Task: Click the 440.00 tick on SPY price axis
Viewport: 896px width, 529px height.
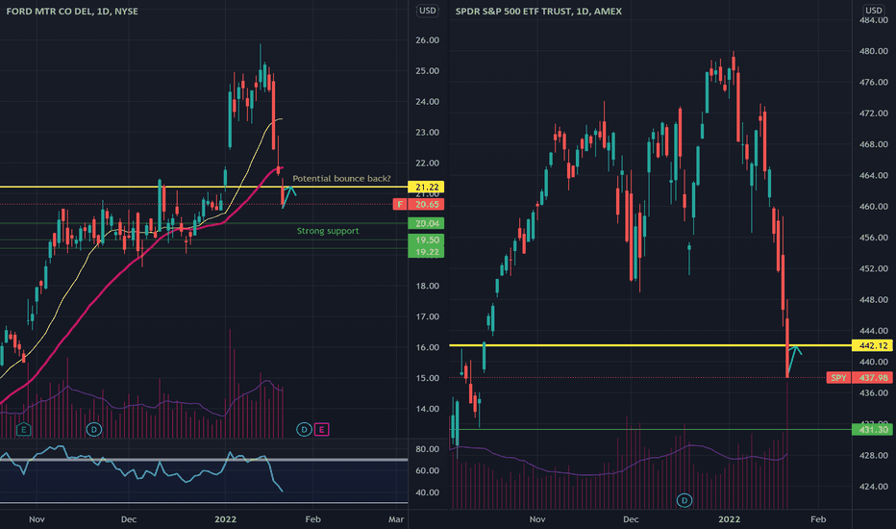Action: 874,362
